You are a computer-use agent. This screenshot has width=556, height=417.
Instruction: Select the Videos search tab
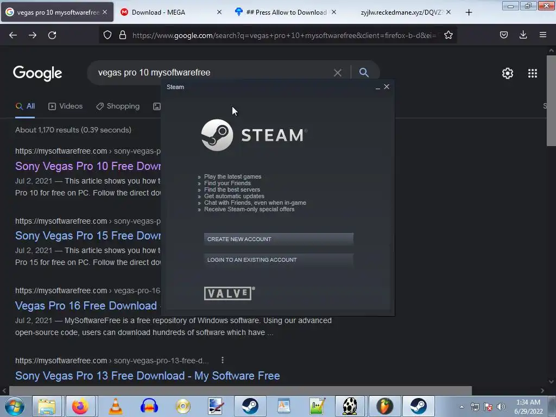click(66, 106)
